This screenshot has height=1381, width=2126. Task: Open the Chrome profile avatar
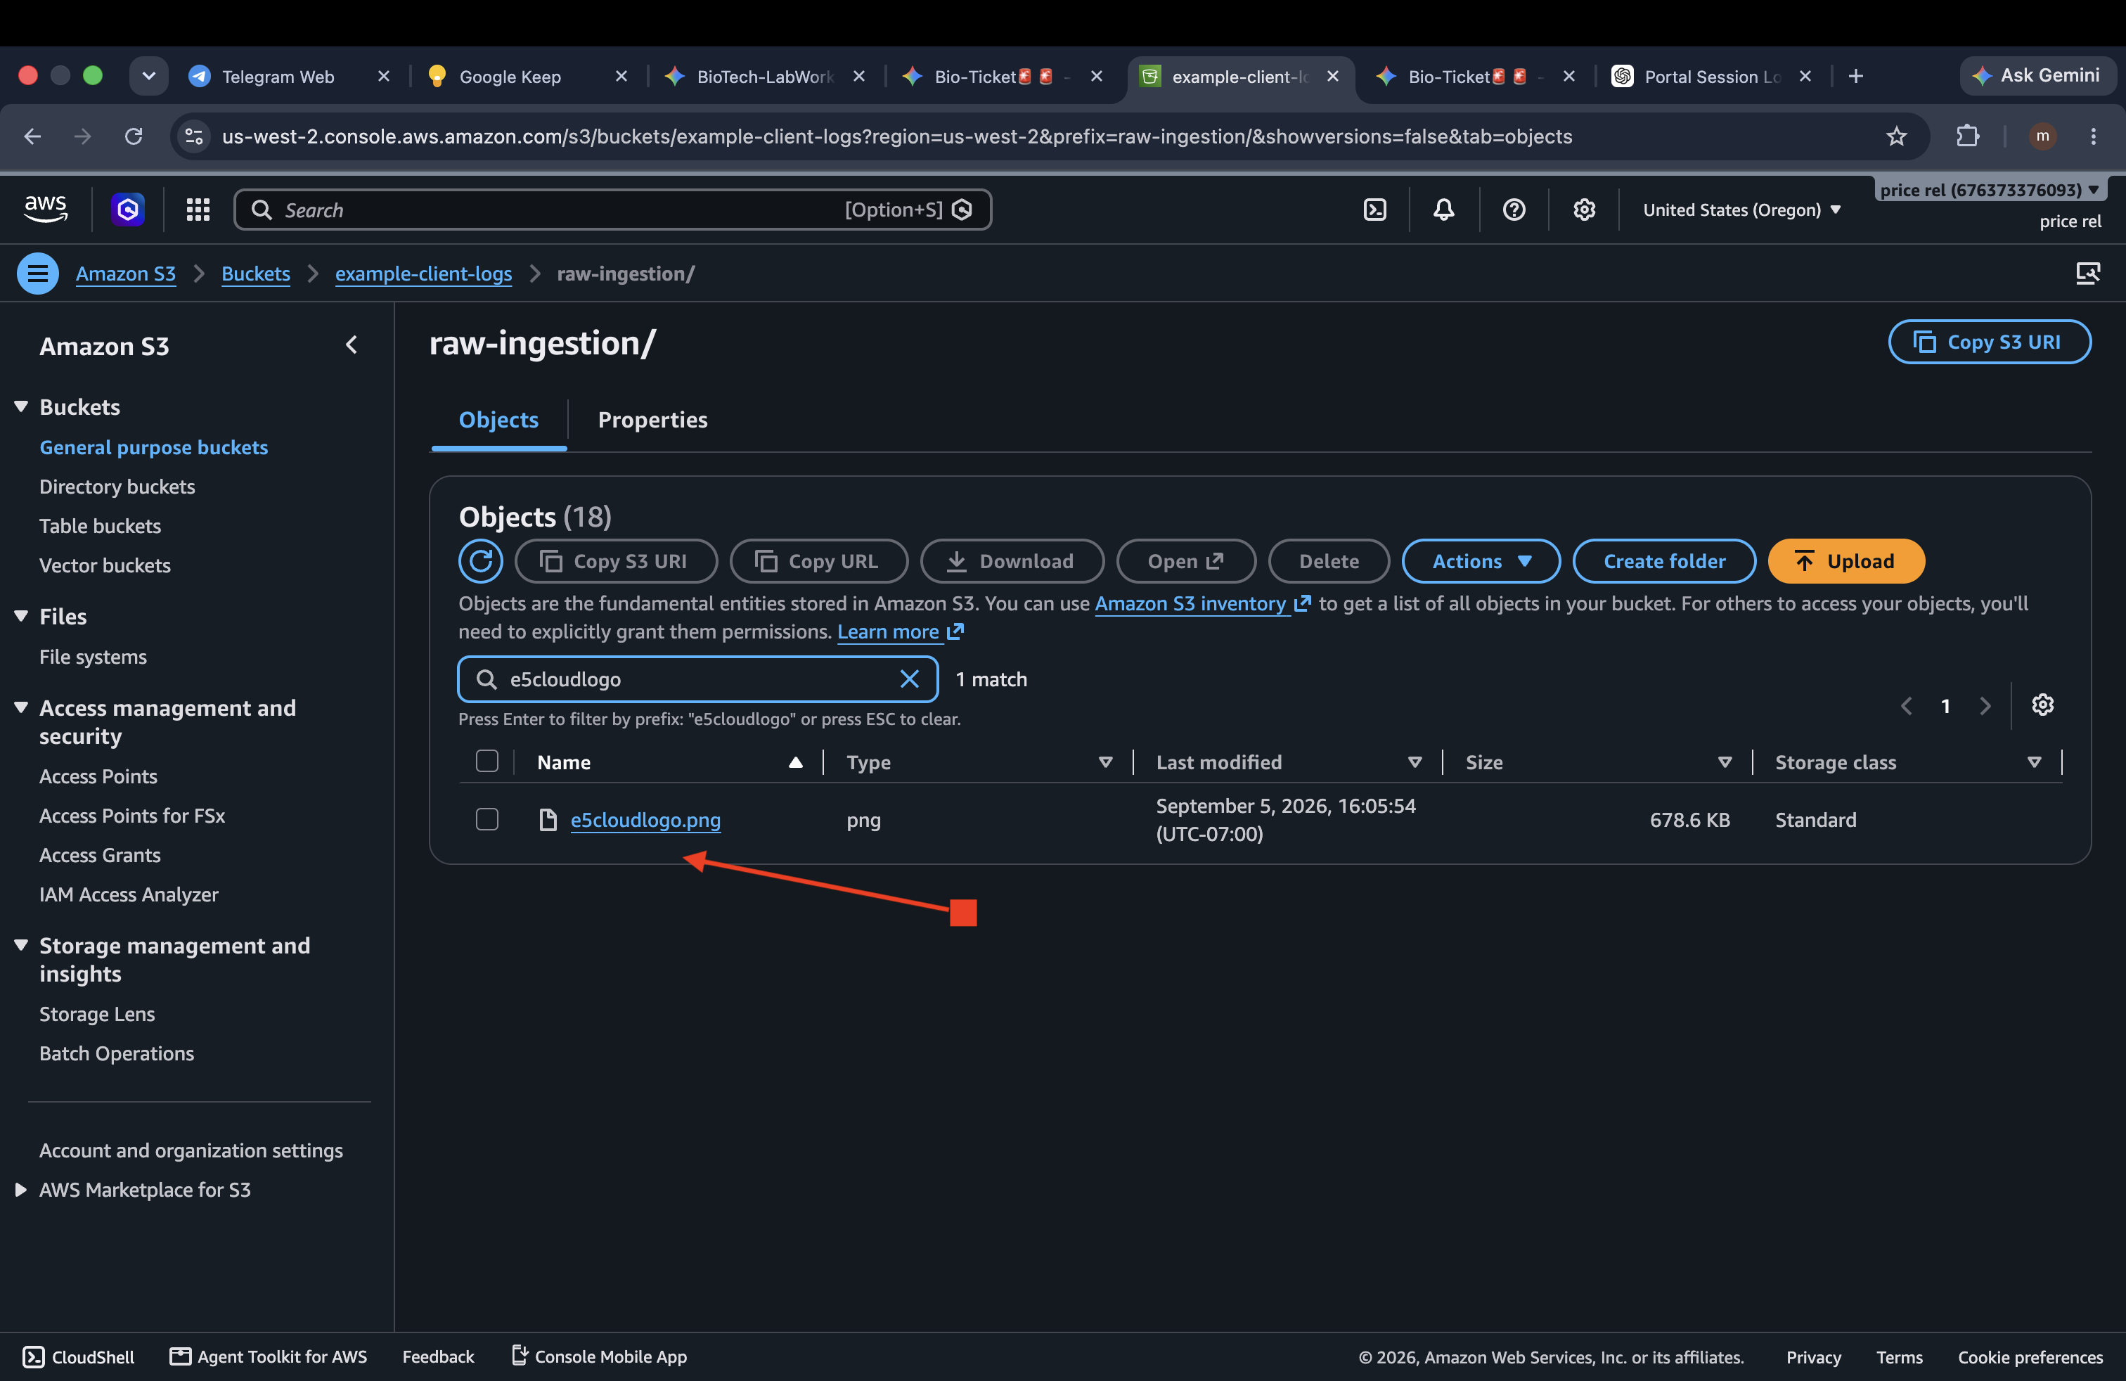point(2042,136)
